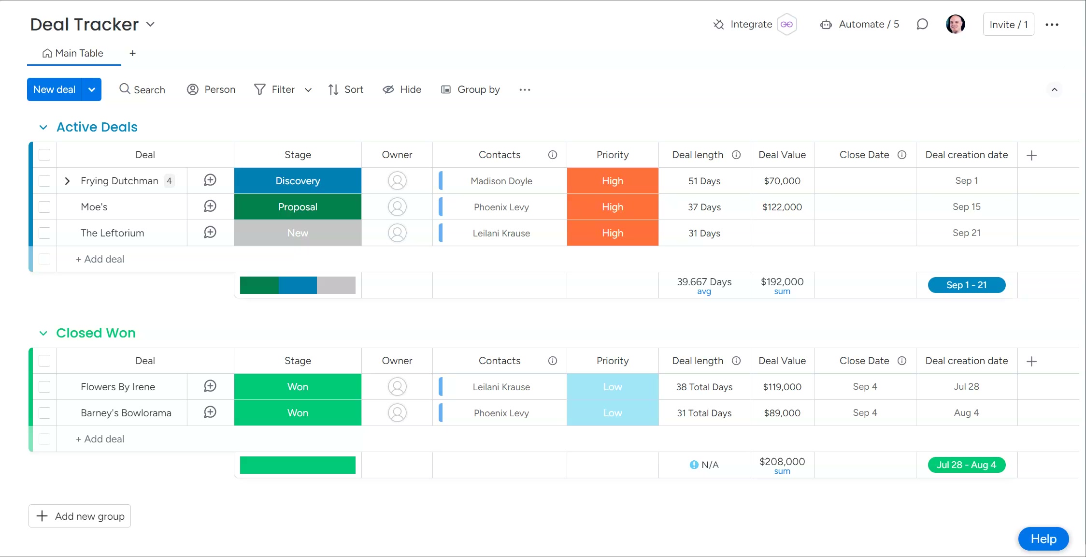Expand subitems for Frying Dutchman

(67, 180)
